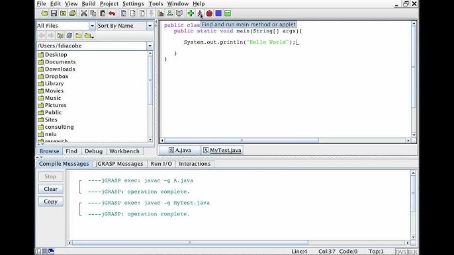Click the editor horizontal scrollbar
The width and height of the screenshot is (454, 255).
(285, 141)
